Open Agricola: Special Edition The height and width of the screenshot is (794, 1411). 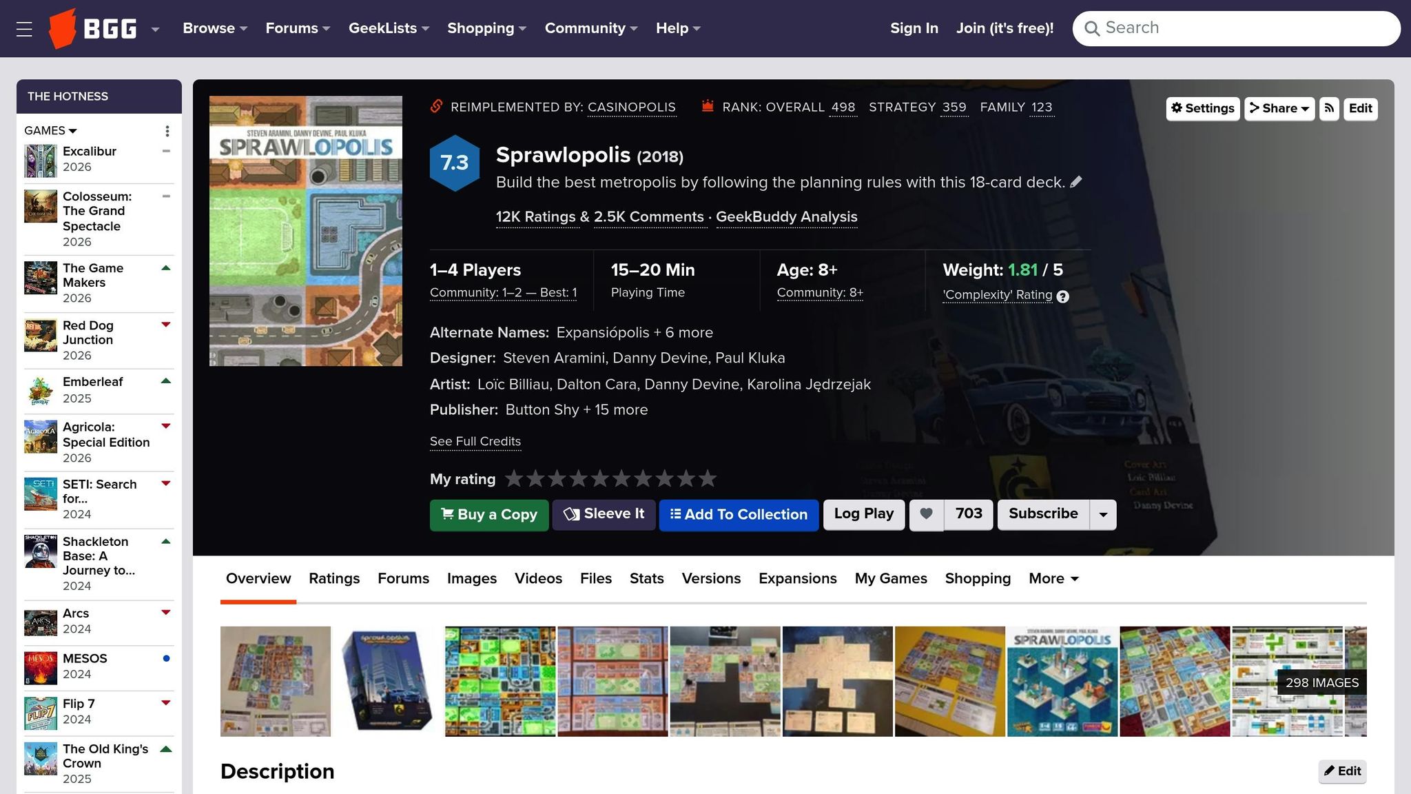click(106, 435)
